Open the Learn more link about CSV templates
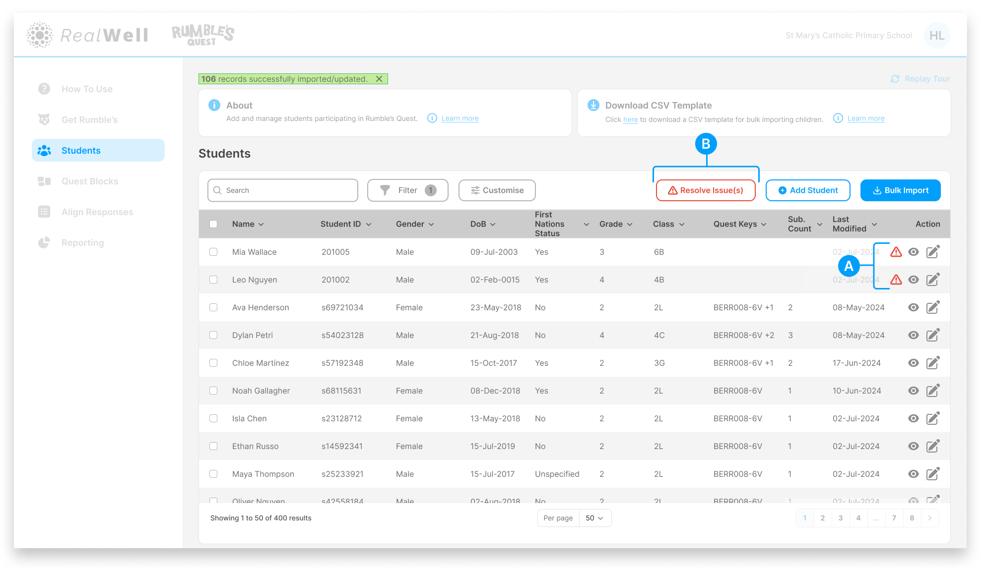Image resolution: width=985 pixels, height=569 pixels. (x=865, y=118)
